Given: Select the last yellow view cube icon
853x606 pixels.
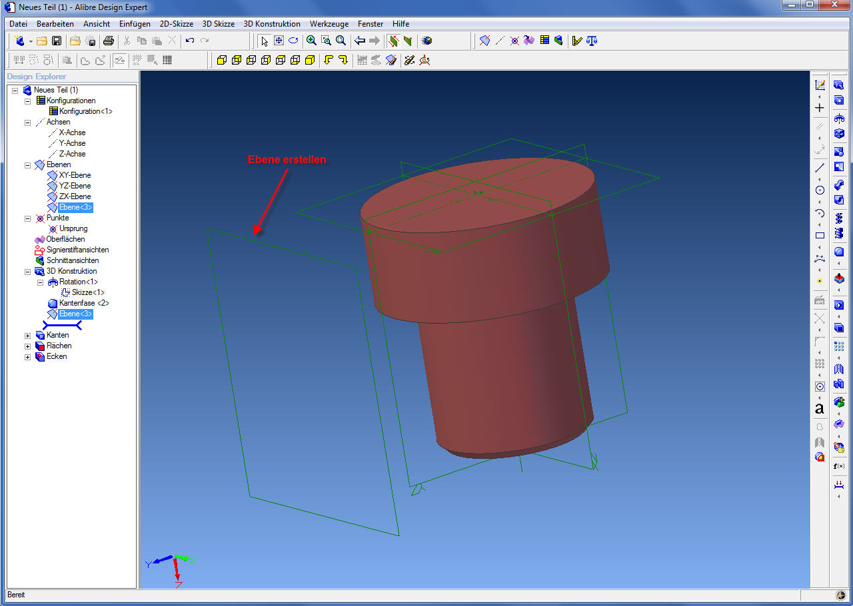Looking at the screenshot, I should (x=310, y=60).
